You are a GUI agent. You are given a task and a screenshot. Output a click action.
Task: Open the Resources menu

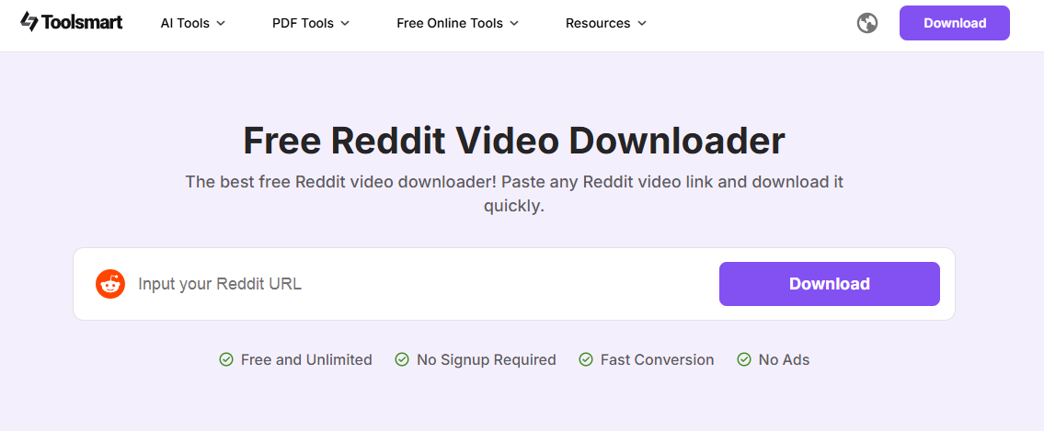pos(606,23)
